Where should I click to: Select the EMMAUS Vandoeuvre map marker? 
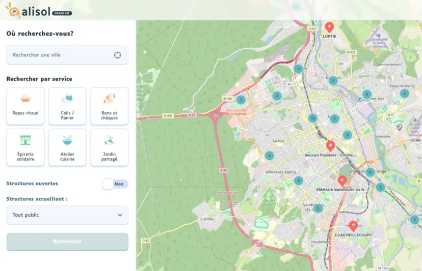[x=342, y=180]
